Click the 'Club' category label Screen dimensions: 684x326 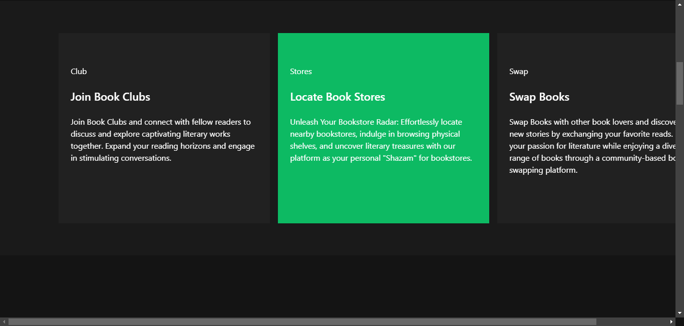point(79,72)
